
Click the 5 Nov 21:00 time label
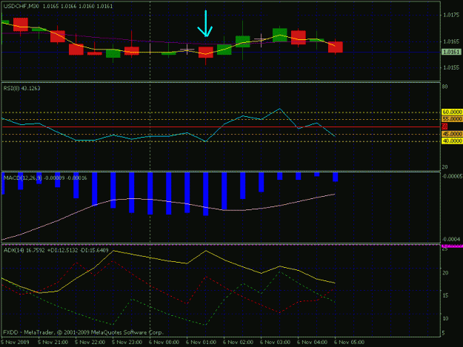coord(53,343)
